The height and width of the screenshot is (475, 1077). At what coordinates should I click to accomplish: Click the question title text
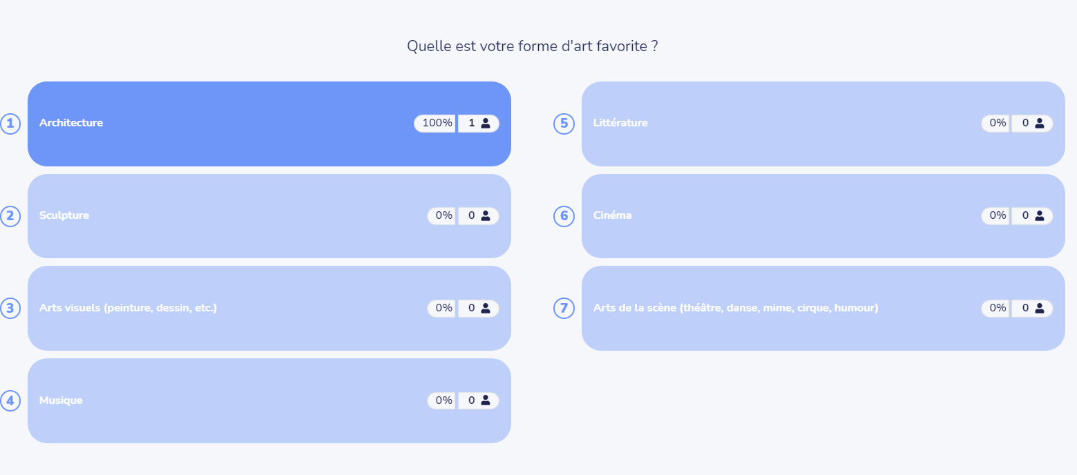click(532, 46)
